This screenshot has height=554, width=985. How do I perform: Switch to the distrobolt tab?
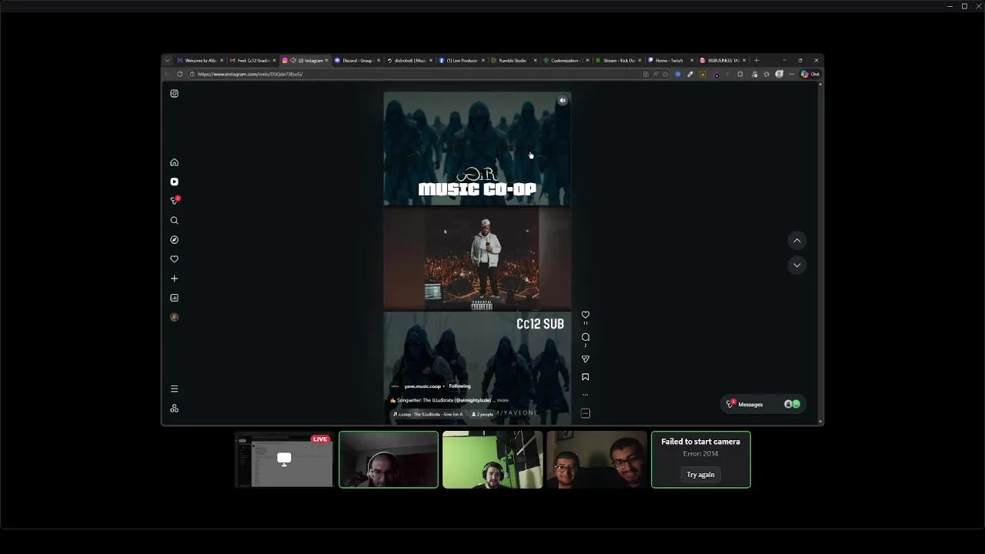tap(409, 60)
